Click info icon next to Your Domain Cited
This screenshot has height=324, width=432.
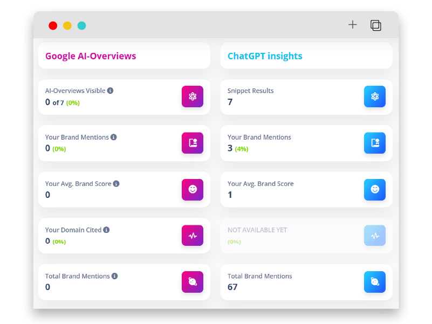(106, 230)
